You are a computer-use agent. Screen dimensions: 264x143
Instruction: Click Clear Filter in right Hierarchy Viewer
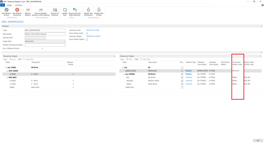click(145, 59)
